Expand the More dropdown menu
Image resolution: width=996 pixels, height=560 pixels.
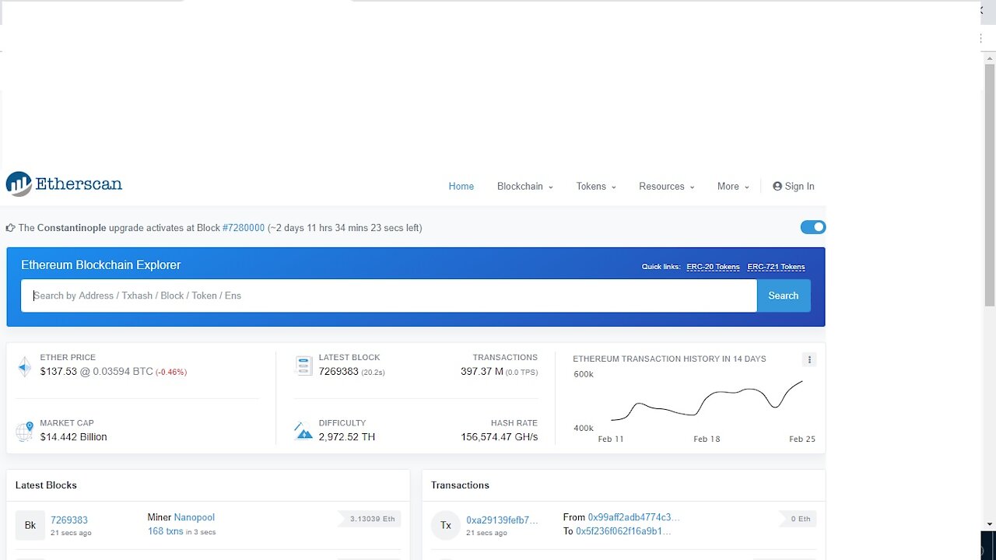[733, 186]
